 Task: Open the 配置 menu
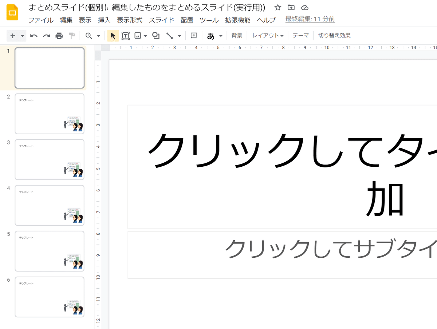(187, 20)
